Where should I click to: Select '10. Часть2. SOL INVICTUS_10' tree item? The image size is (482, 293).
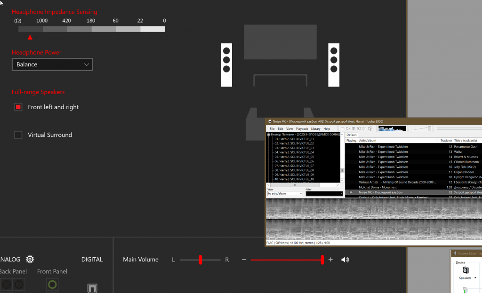(294, 179)
